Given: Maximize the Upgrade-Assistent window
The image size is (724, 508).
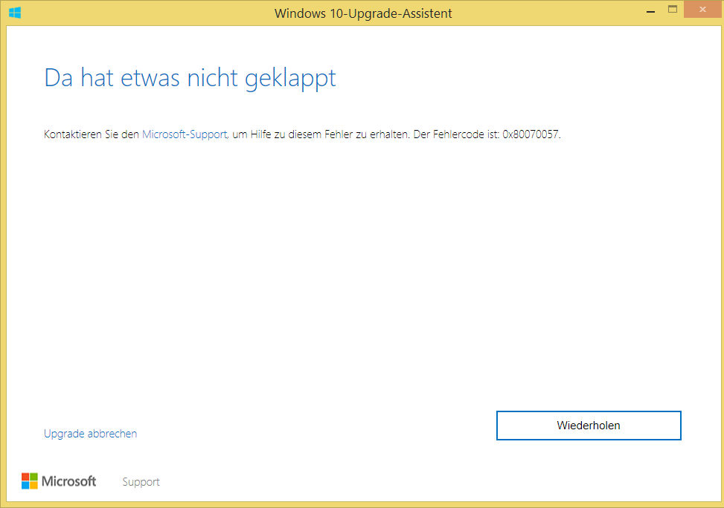Looking at the screenshot, I should 673,9.
